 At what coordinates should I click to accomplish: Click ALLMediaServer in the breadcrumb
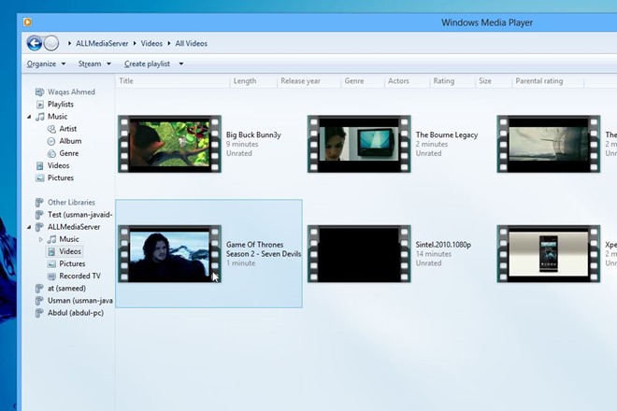pos(102,44)
